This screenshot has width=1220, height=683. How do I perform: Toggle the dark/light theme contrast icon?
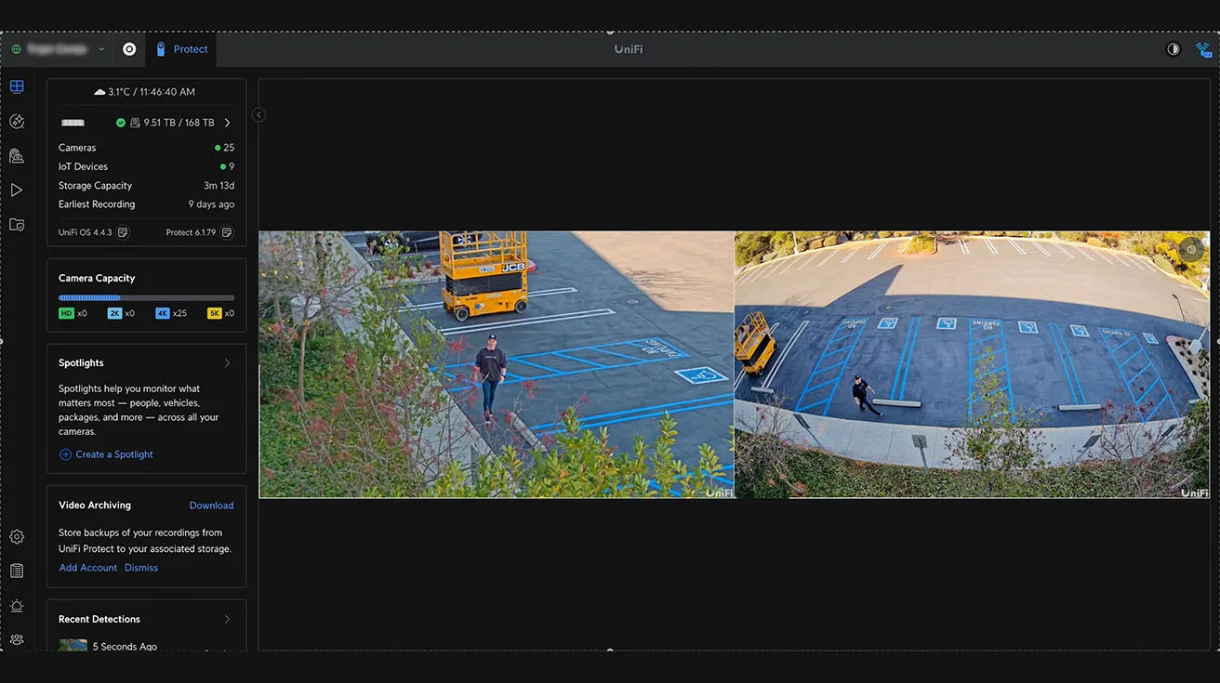tap(1174, 49)
